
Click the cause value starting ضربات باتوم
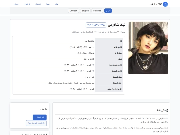click(71, 83)
